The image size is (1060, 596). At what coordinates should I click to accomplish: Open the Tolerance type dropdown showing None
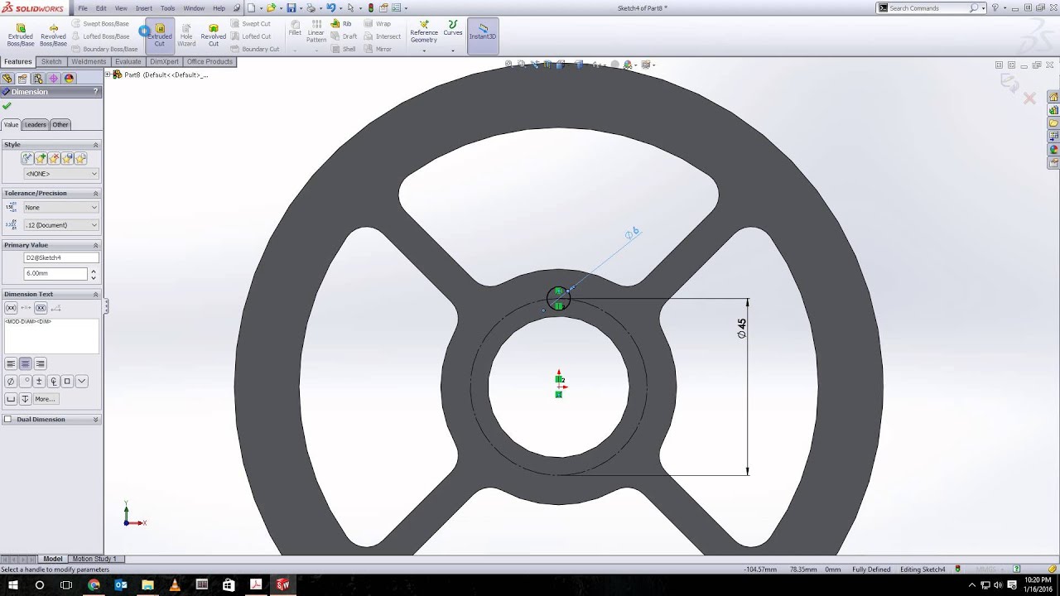click(x=61, y=208)
